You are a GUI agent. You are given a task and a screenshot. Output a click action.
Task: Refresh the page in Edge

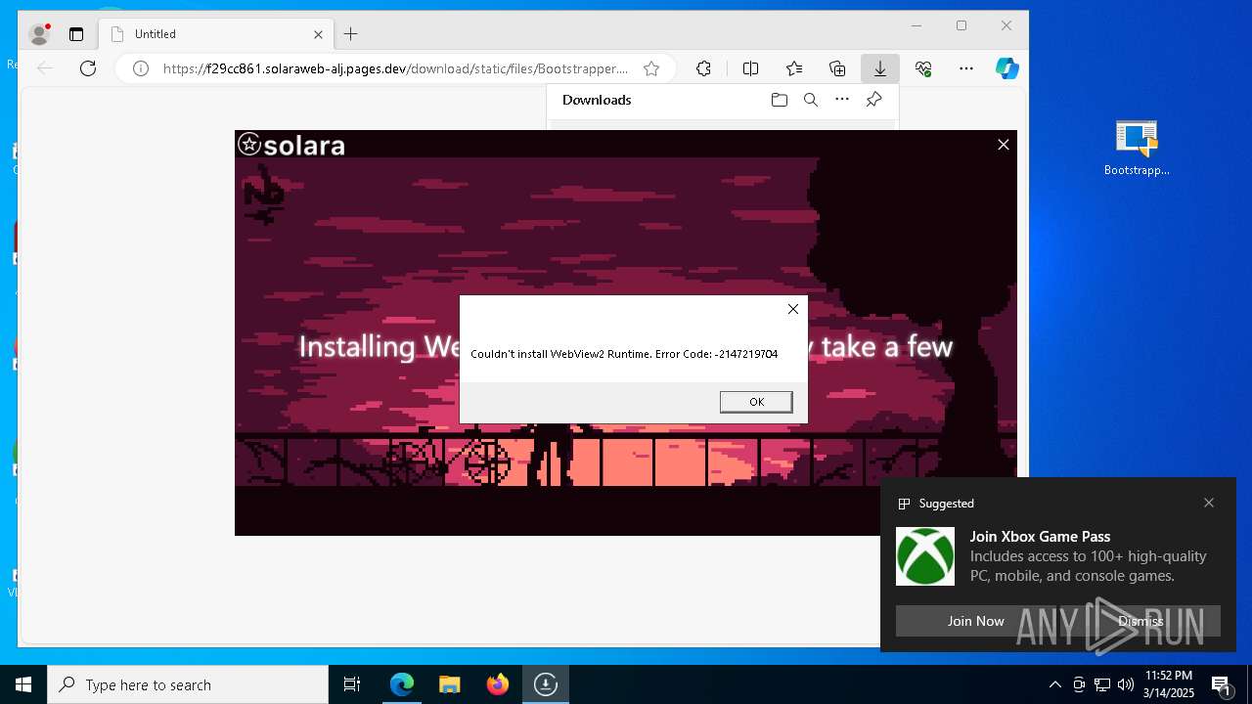click(88, 68)
